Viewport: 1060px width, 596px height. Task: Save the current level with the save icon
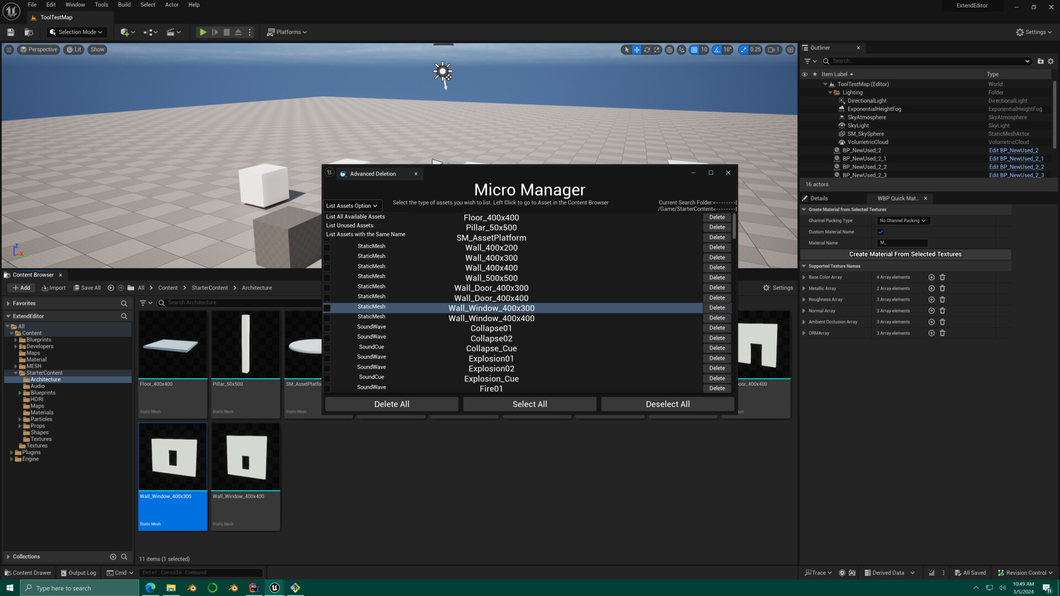[x=10, y=32]
